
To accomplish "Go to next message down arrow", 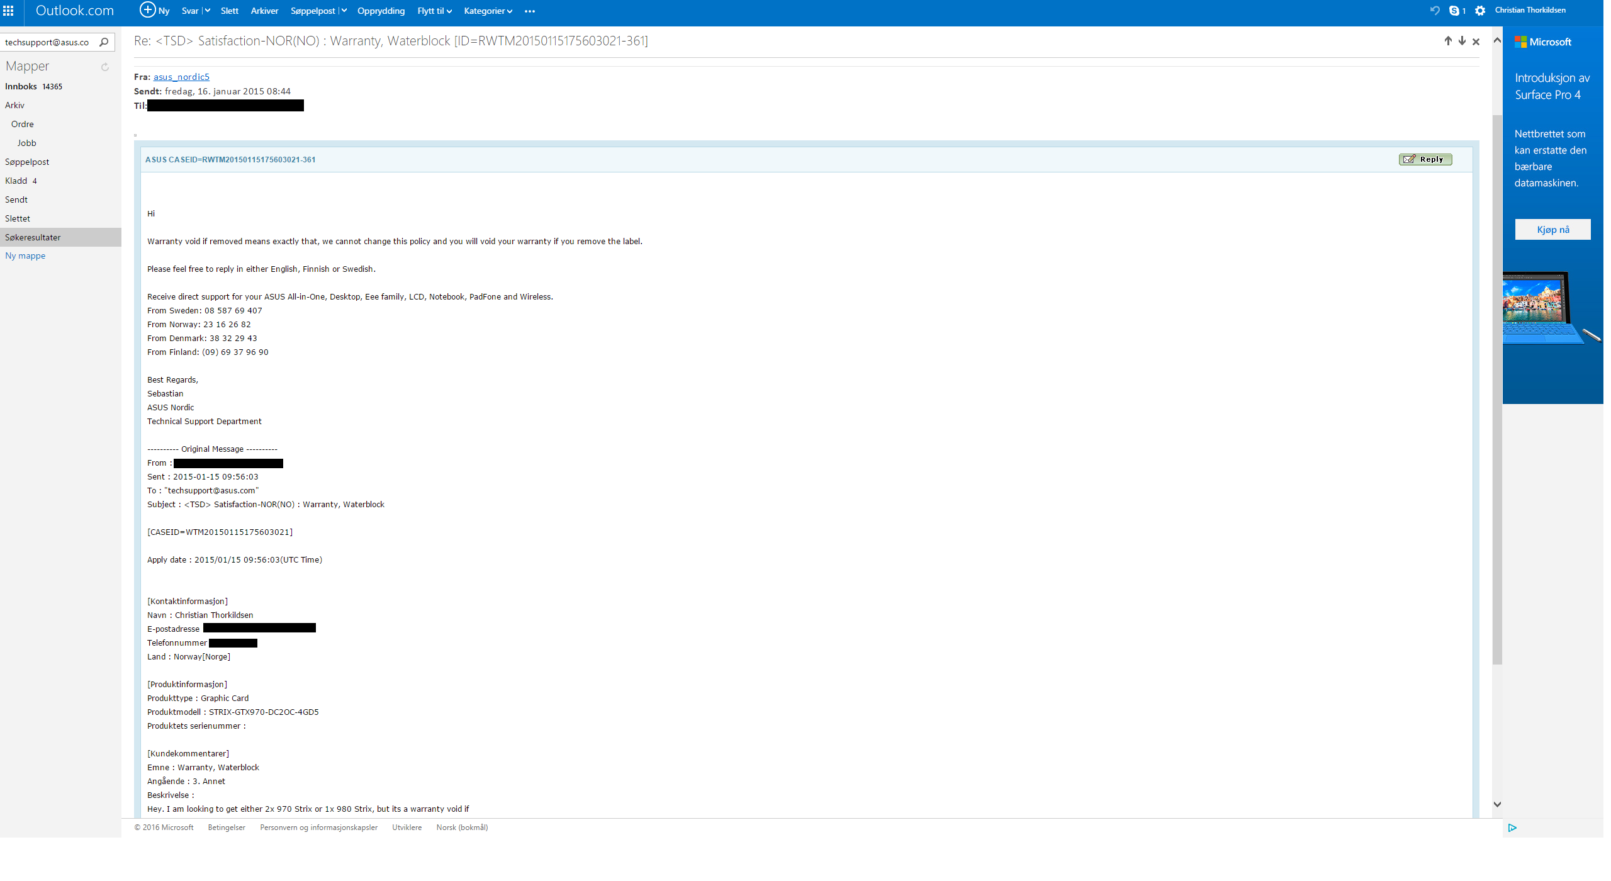I will pos(1462,41).
